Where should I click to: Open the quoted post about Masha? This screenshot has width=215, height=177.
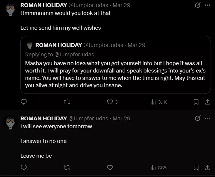[116, 65]
